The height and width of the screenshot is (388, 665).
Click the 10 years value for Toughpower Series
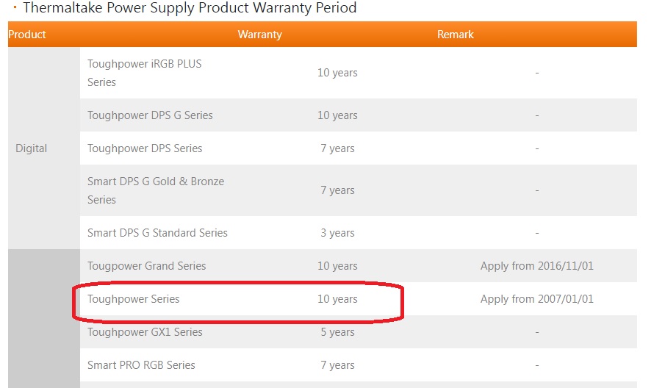337,299
